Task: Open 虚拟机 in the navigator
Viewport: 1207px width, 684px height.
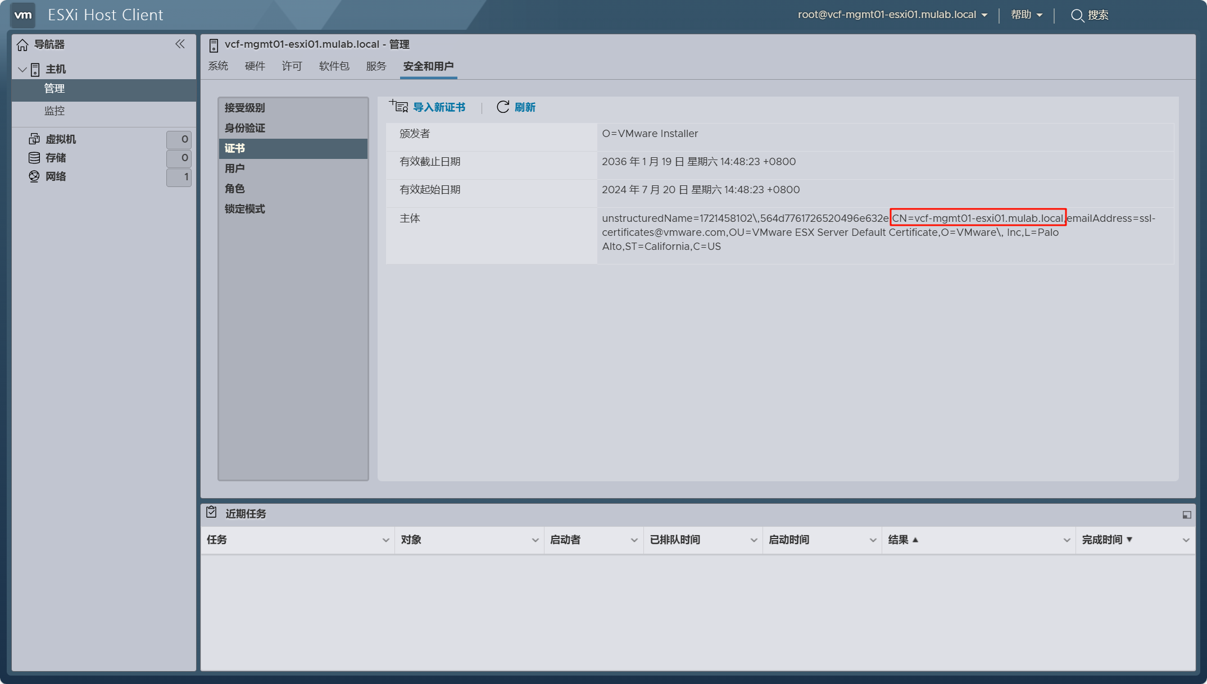Action: [61, 139]
